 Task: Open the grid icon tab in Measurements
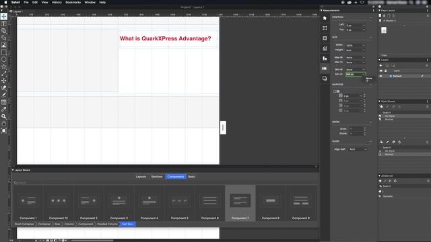point(325,28)
